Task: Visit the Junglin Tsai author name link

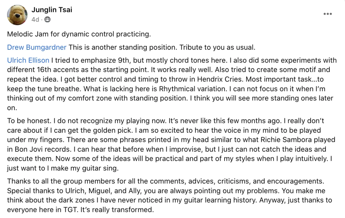Action: pos(52,10)
